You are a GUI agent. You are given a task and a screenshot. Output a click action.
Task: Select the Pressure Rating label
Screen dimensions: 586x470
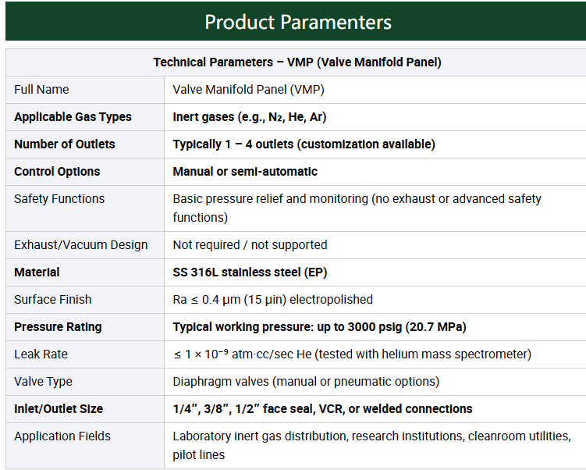point(58,327)
